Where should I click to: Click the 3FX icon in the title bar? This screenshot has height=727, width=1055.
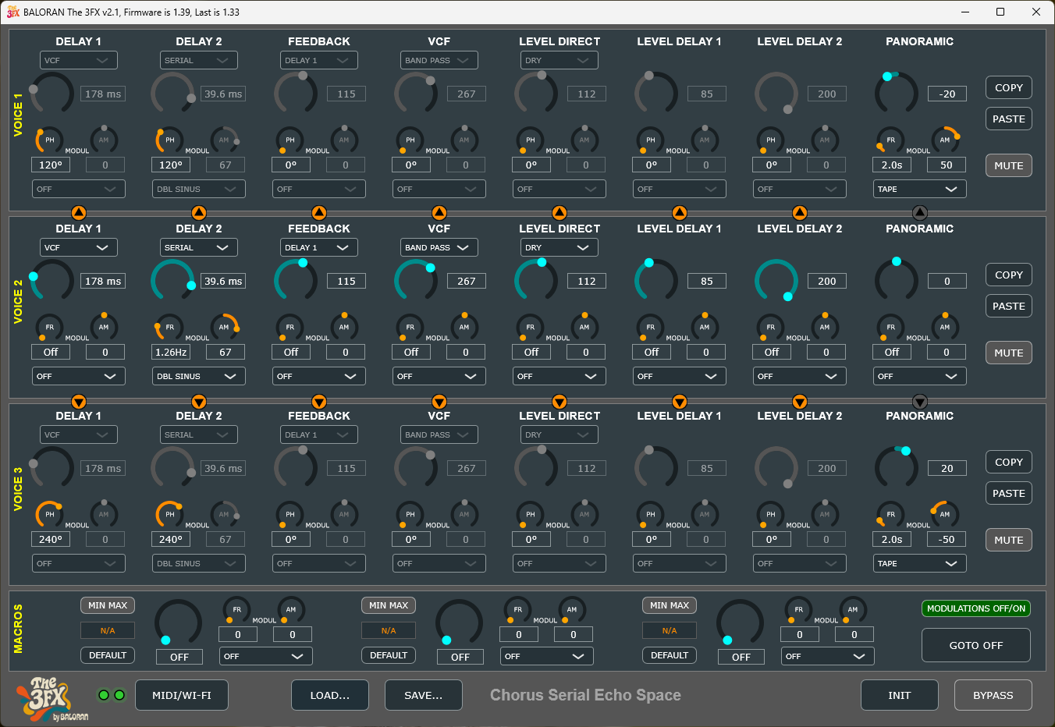click(14, 12)
